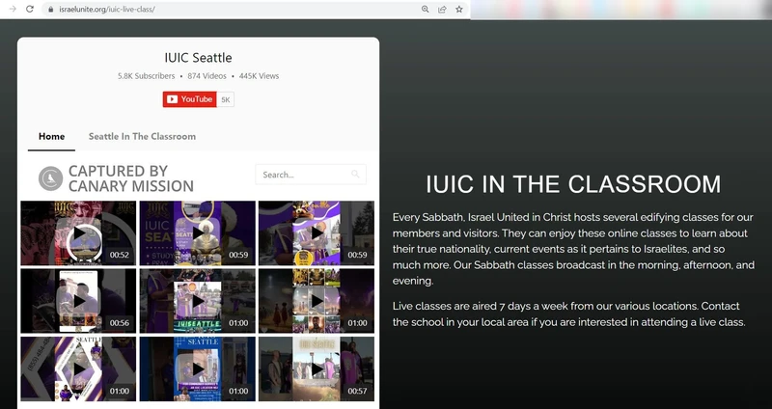Open the bottom-right 00:57 video thumbnail

tap(316, 368)
